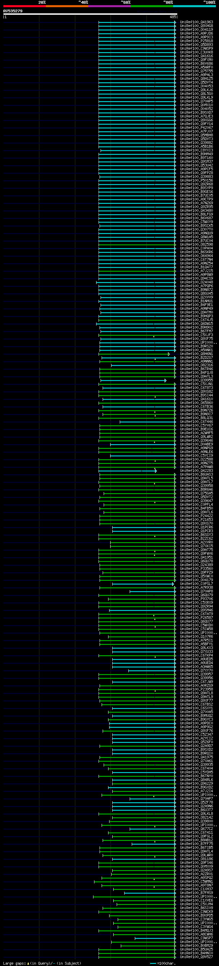Viewport: 219px width, 966px height.
Task: Select the UniRef100_B9N7Z6 label
Action: (196, 410)
